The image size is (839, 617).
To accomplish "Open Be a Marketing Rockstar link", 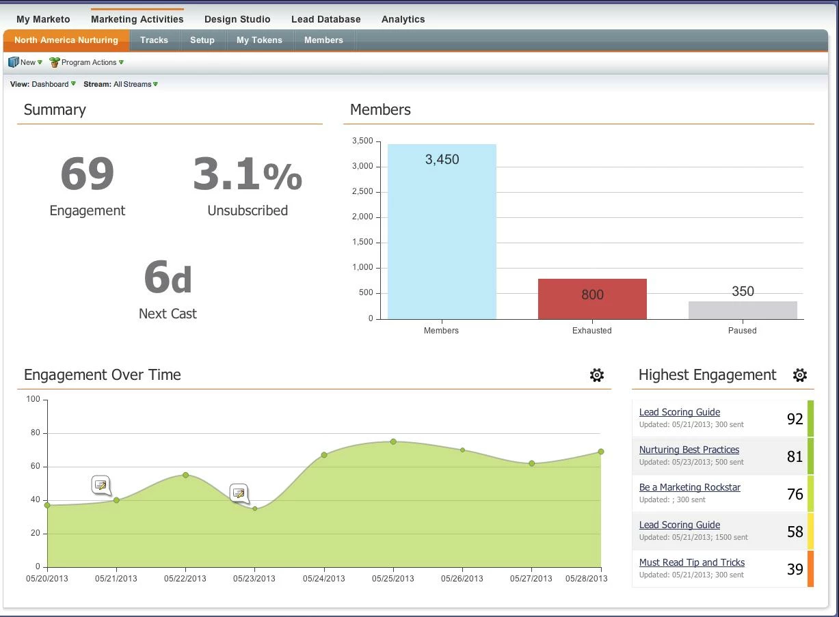I will (x=690, y=487).
